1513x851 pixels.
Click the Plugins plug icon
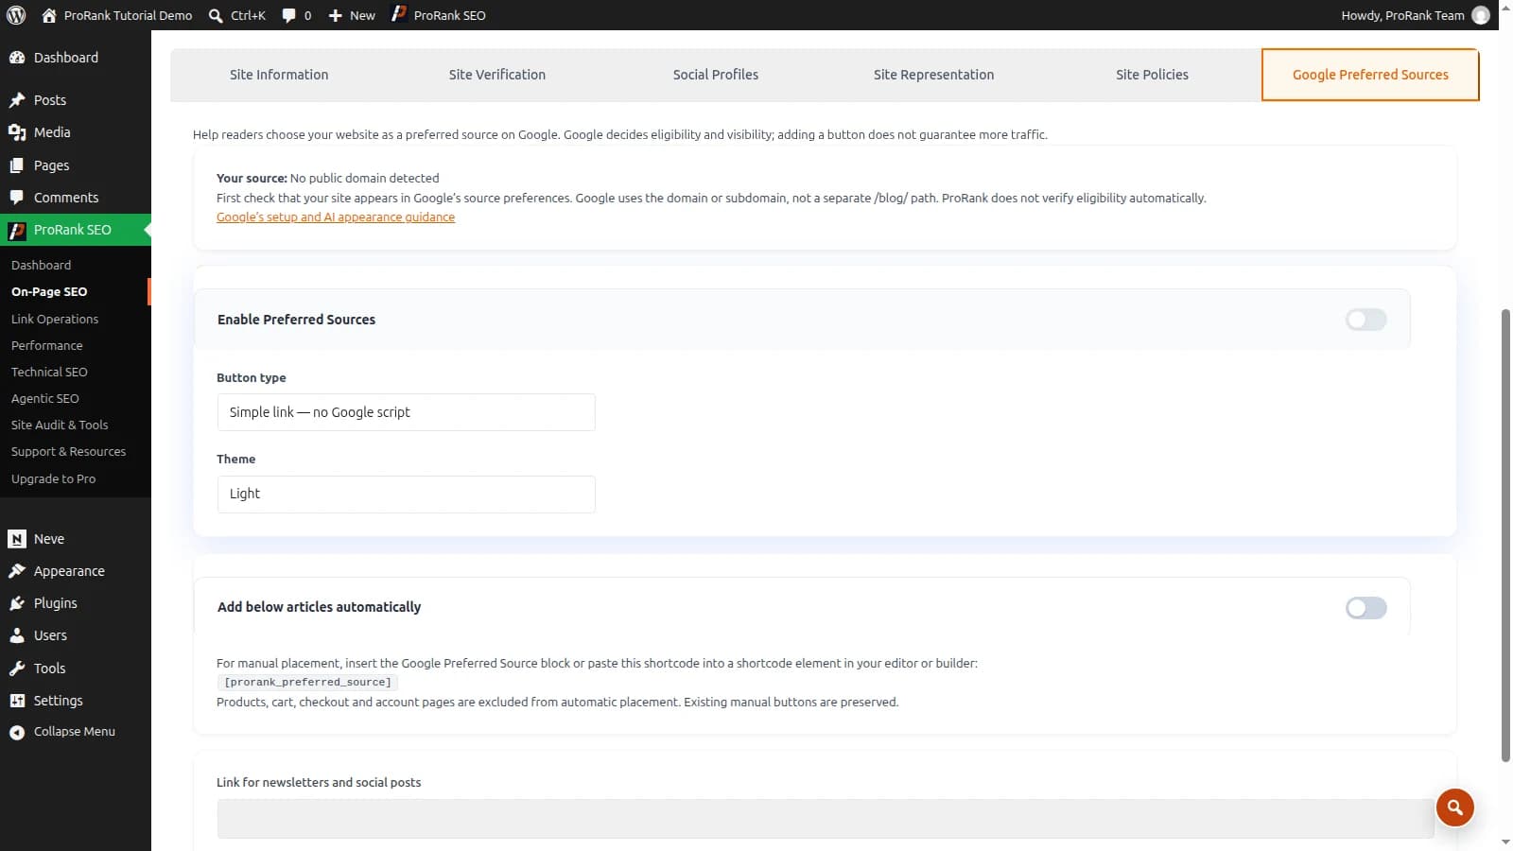17,603
